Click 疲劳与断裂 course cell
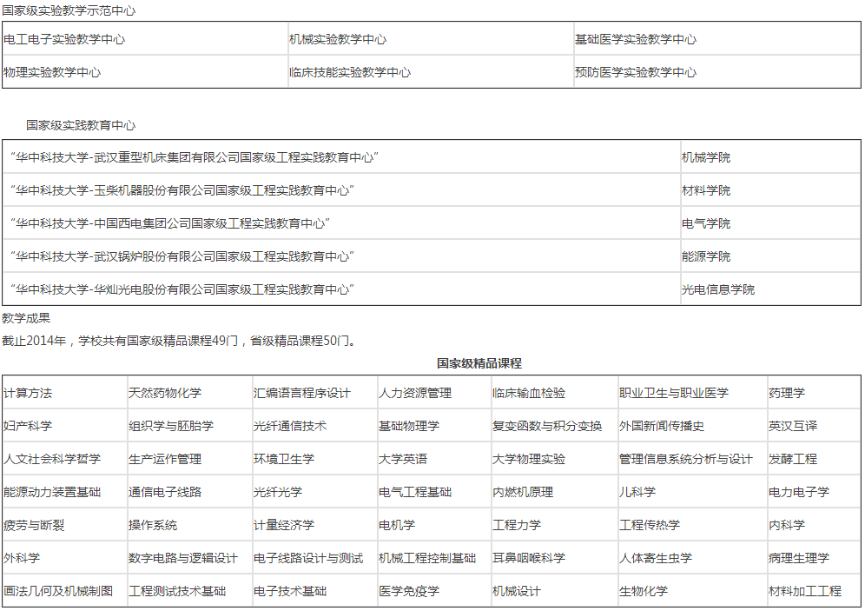The width and height of the screenshot is (865, 611). coord(64,525)
